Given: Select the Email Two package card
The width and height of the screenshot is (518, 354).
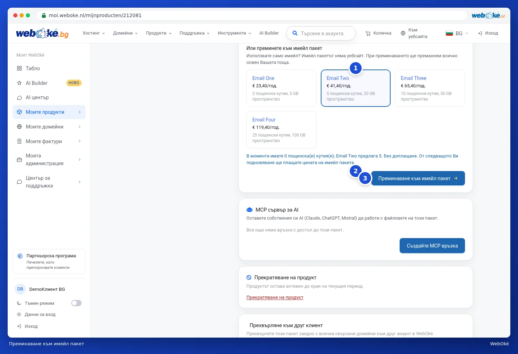Looking at the screenshot, I should 356,88.
